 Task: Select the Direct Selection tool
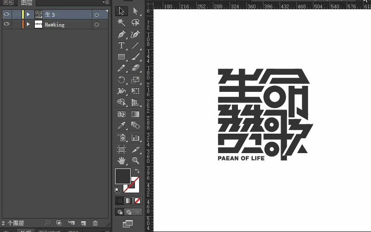click(135, 11)
